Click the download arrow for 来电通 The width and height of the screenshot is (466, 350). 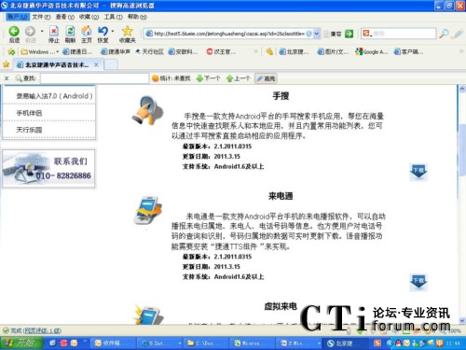click(x=418, y=282)
